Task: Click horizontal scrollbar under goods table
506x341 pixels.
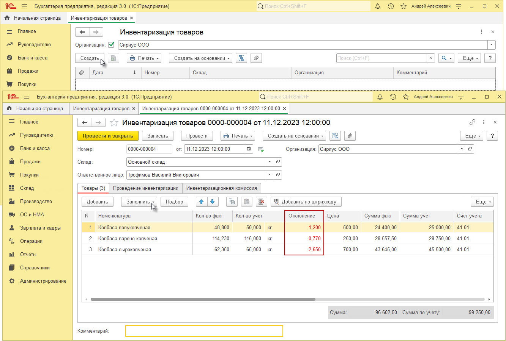Action: tap(203, 299)
